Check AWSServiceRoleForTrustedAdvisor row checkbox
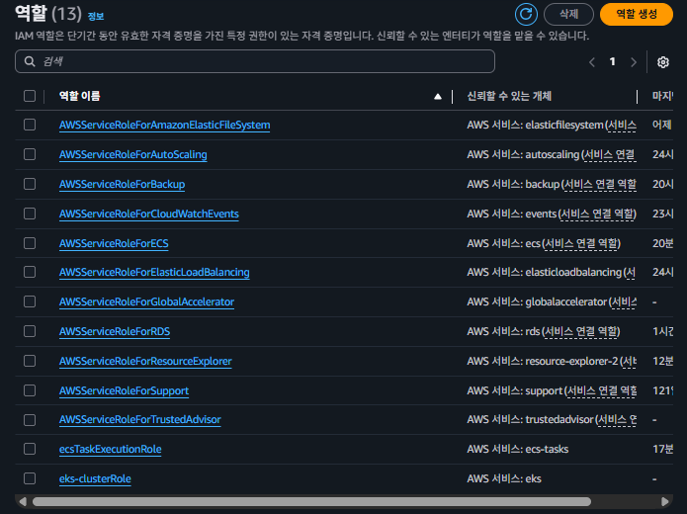Image resolution: width=687 pixels, height=514 pixels. 30,420
